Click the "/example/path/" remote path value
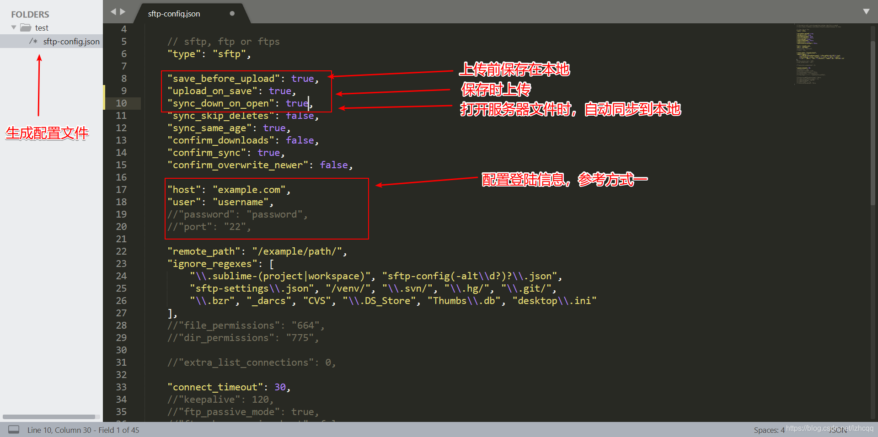This screenshot has height=437, width=878. [297, 251]
